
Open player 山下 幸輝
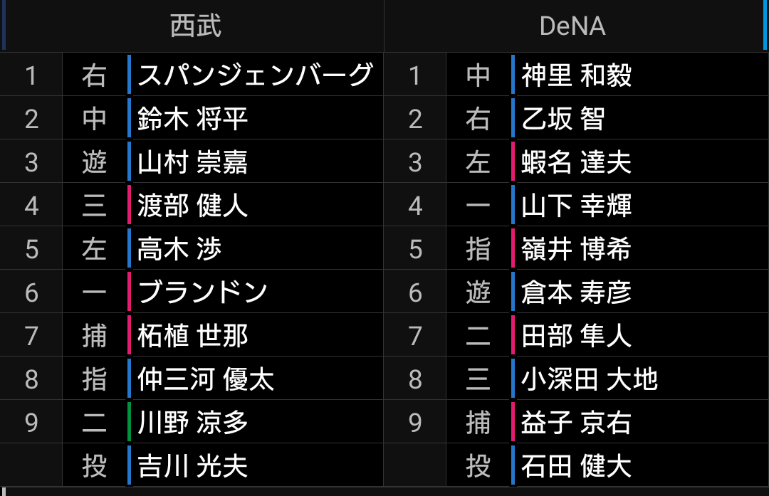pos(576,206)
